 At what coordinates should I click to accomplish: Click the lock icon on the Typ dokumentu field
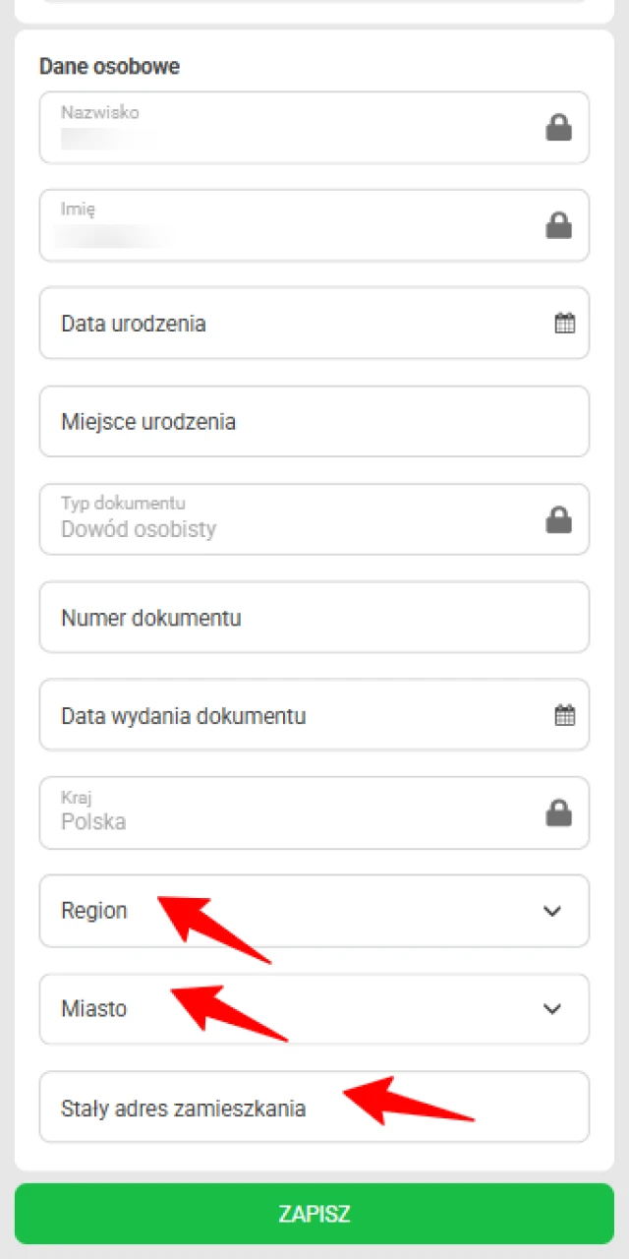tap(558, 519)
